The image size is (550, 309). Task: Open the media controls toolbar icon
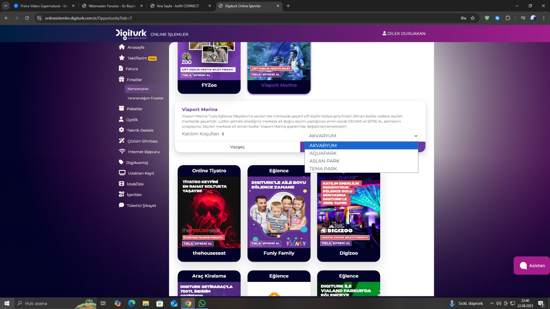tap(523, 18)
